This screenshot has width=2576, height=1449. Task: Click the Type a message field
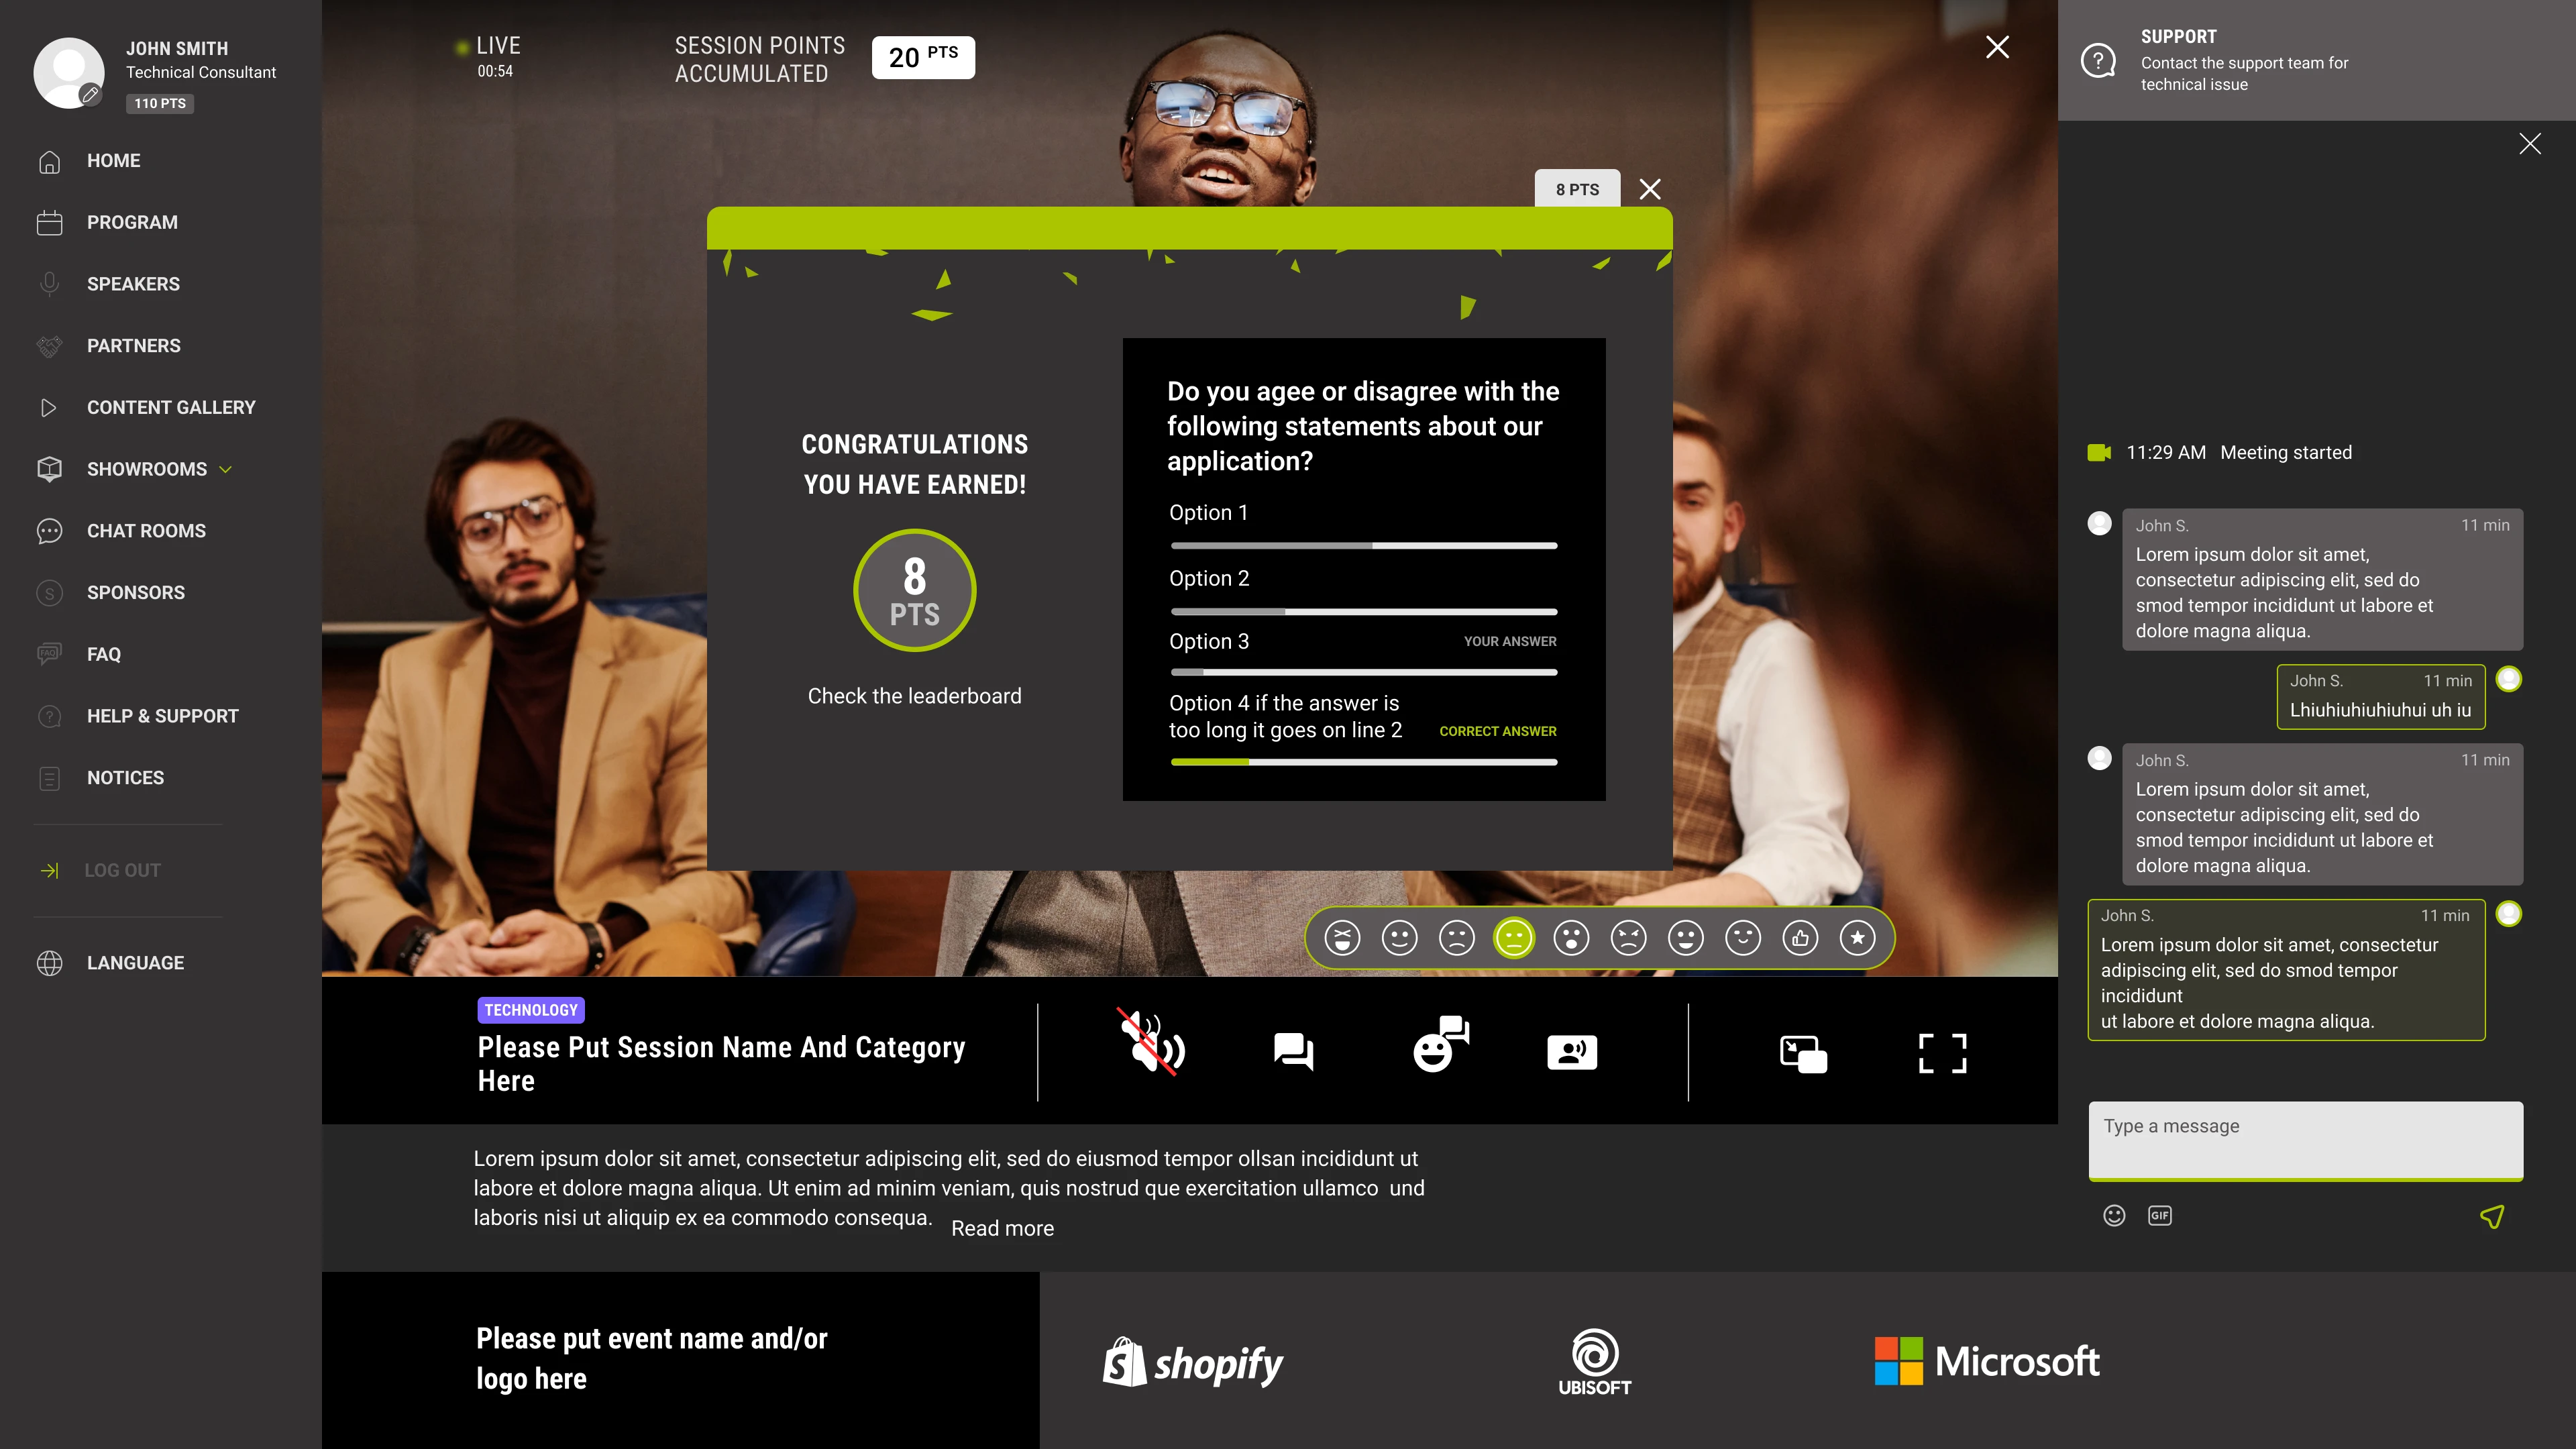[x=2305, y=1140]
